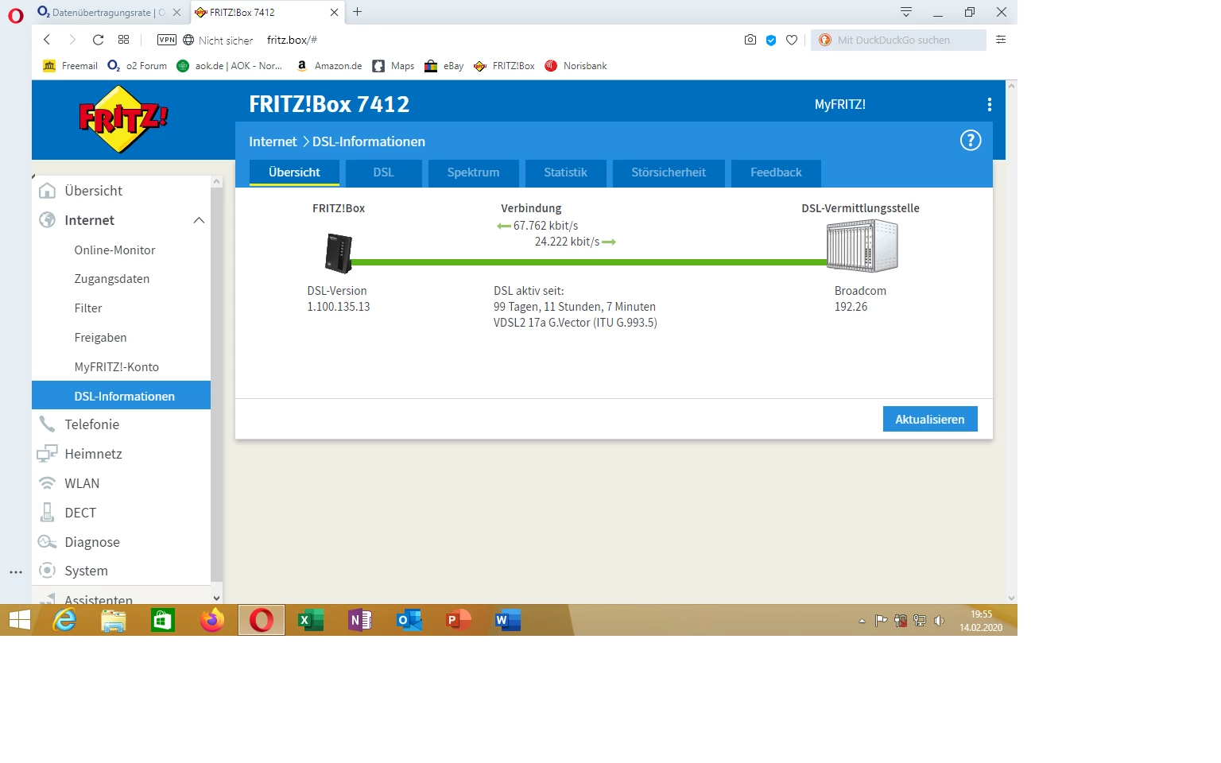The image size is (1221, 763).
Task: Expand the Diagnose sidebar section
Action: pos(121,542)
